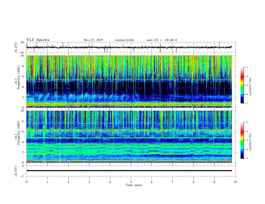Click the ch.1 waveform trace
This screenshot has width=265, height=204.
pos(129,47)
